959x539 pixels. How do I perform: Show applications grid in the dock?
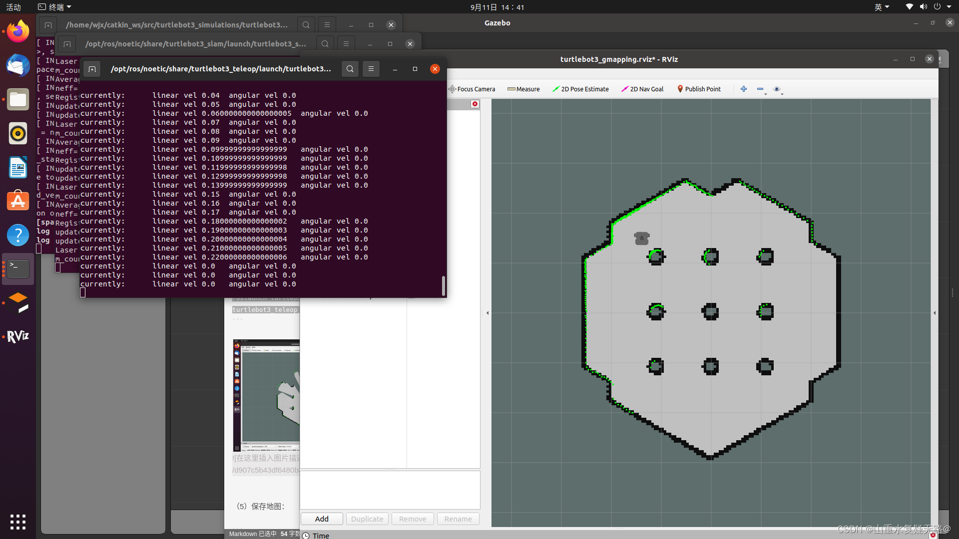pyautogui.click(x=18, y=522)
